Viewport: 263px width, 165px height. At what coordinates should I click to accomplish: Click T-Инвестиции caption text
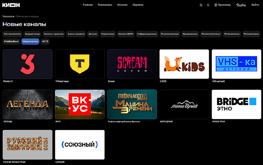coord(62,81)
